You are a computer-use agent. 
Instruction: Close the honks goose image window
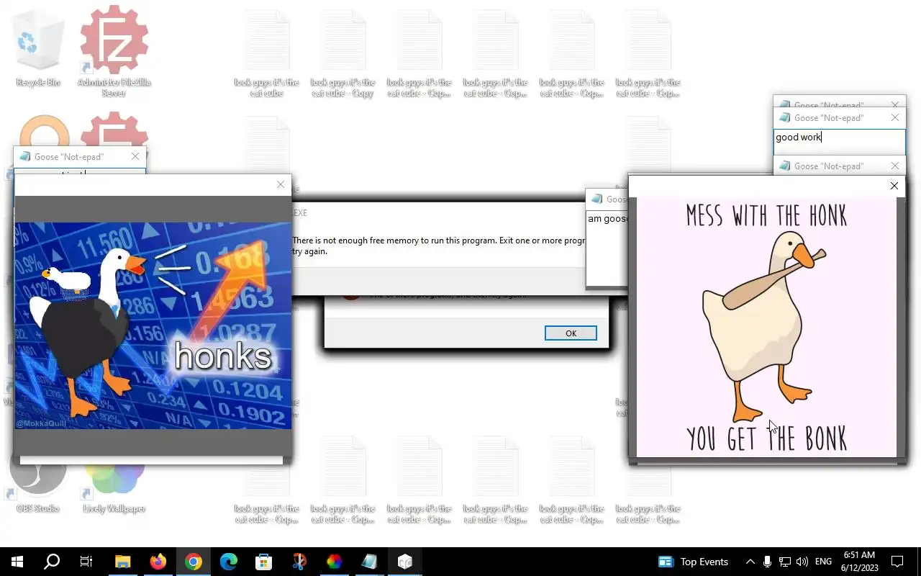point(281,185)
